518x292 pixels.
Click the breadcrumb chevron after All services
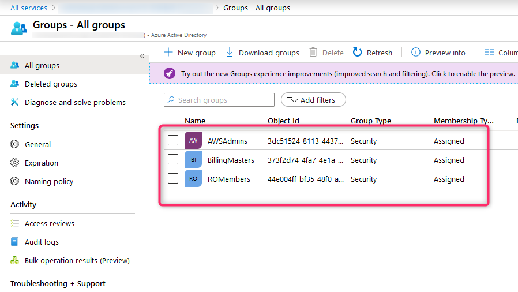(54, 8)
